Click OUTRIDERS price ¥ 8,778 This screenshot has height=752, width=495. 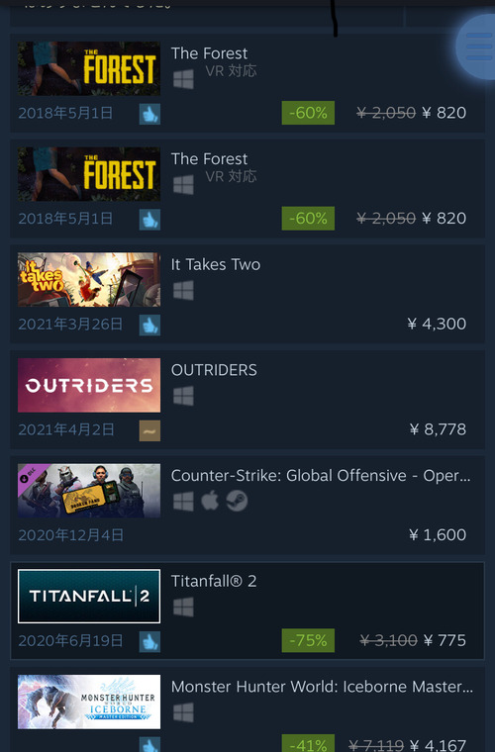pyautogui.click(x=438, y=429)
